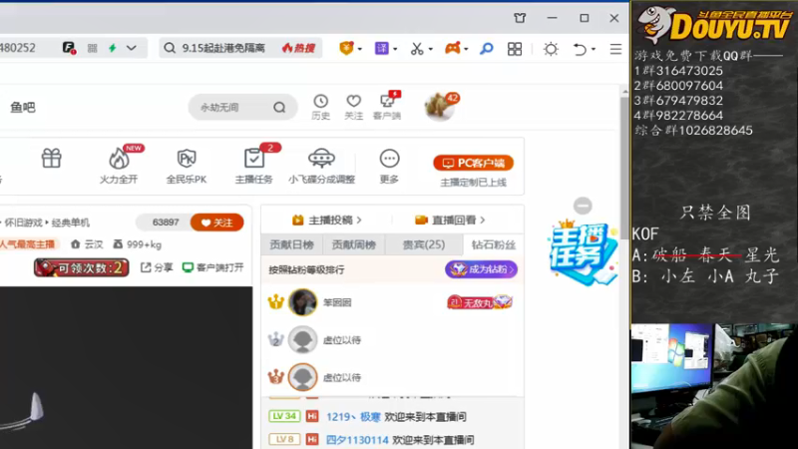Open 主播任务 checklist icon
The width and height of the screenshot is (798, 449).
(x=254, y=165)
